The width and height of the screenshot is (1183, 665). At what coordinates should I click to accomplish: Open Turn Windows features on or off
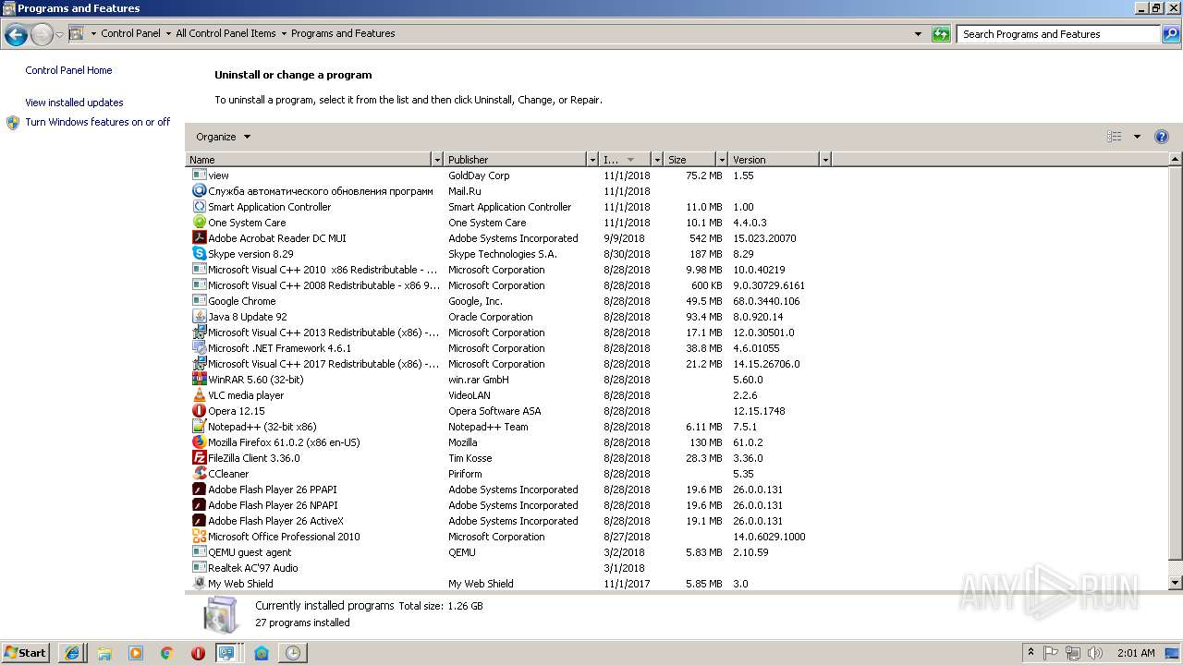(98, 122)
